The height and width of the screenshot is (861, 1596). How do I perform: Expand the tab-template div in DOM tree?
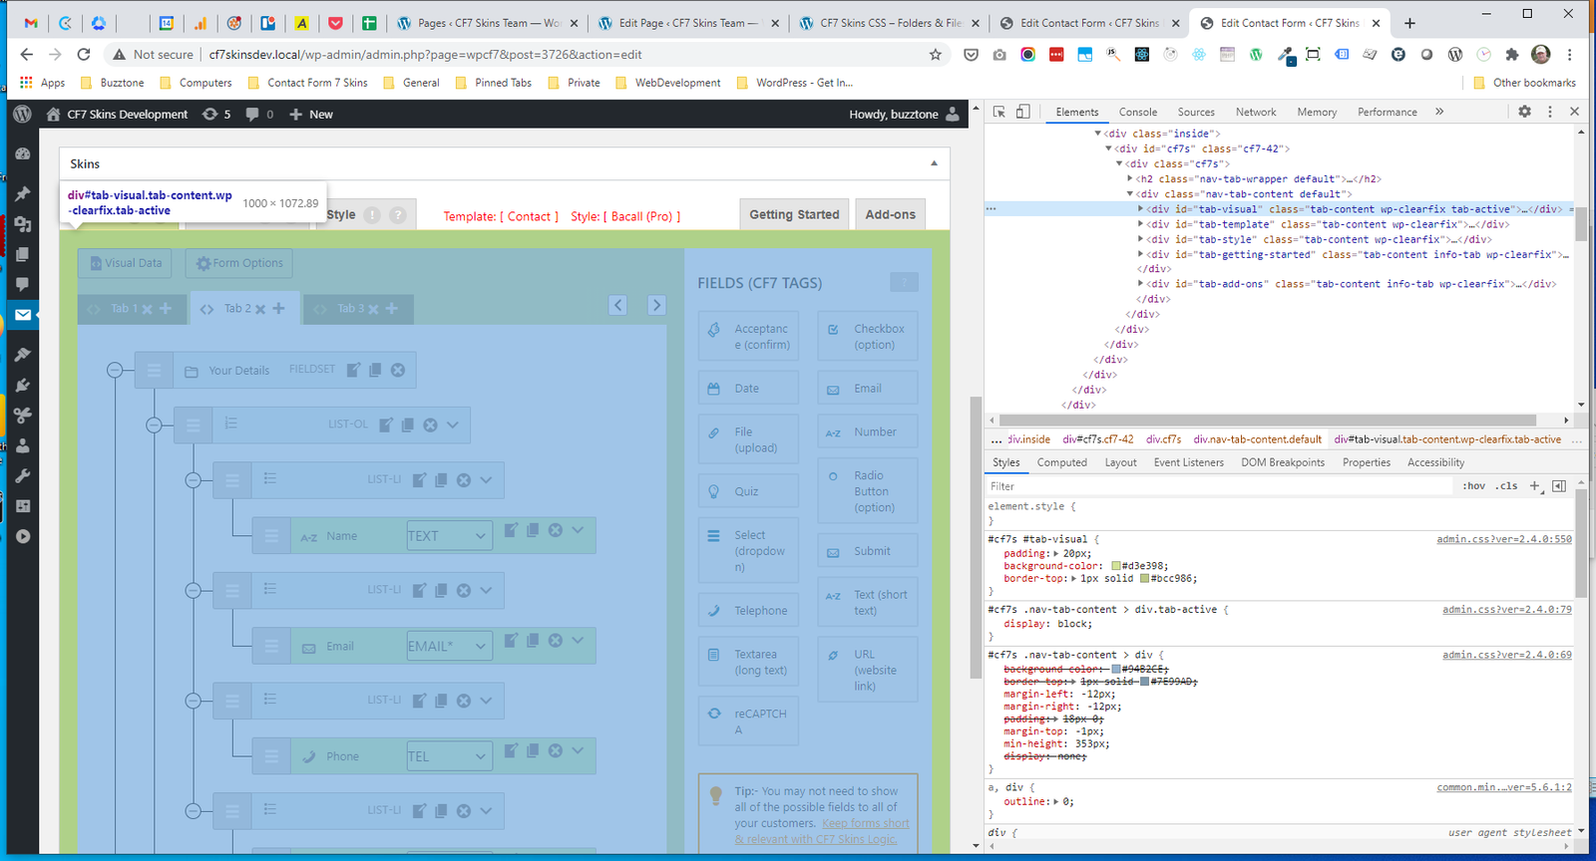pyautogui.click(x=1141, y=224)
